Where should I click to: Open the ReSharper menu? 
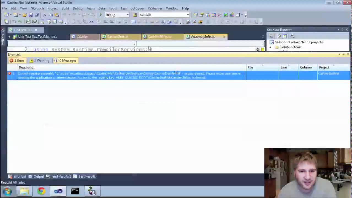(155, 8)
